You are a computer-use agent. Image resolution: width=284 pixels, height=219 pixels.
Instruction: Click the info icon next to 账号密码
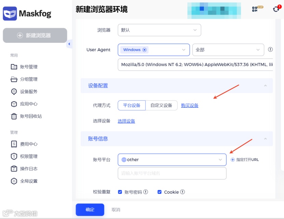[146, 192]
